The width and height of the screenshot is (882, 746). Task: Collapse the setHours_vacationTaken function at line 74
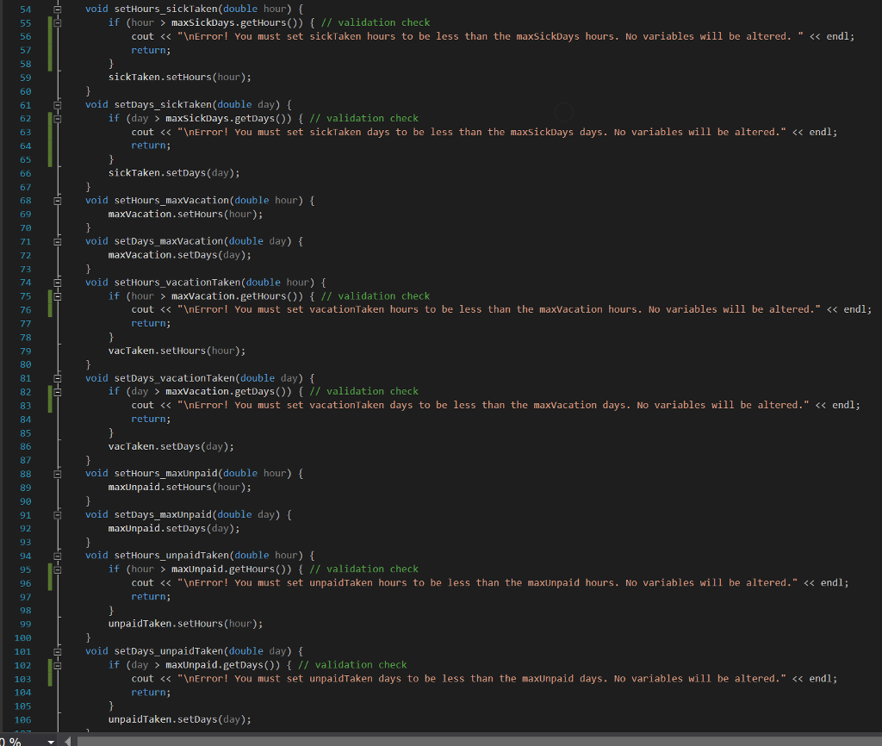tap(58, 283)
